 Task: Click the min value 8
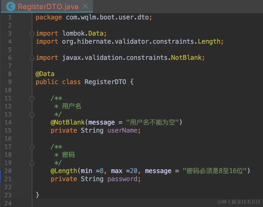click(x=102, y=171)
